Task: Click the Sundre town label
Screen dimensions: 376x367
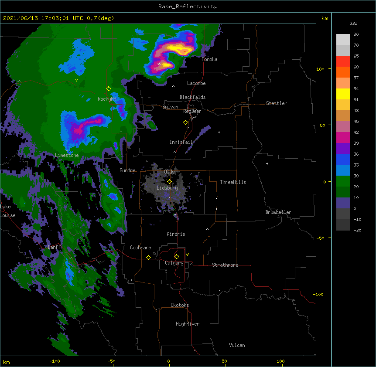Action: 127,170
